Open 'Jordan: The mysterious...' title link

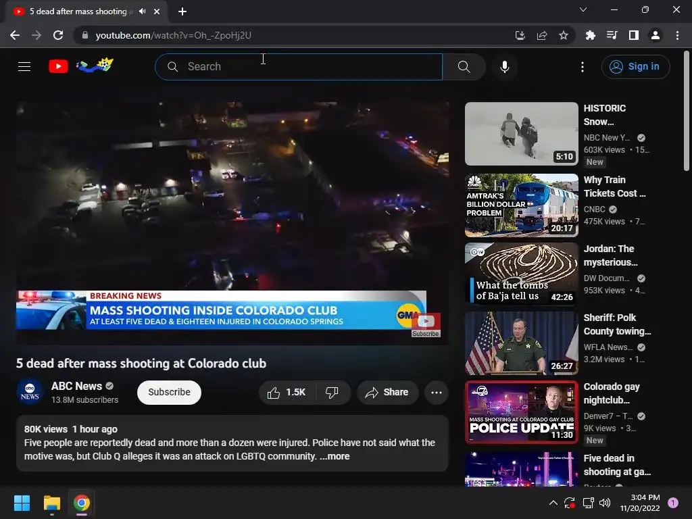610,255
